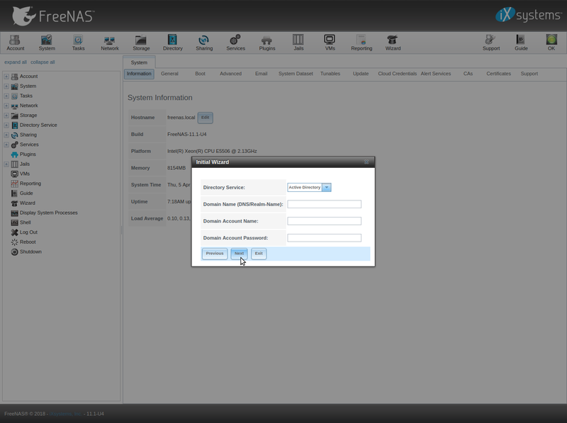Open the Advanced tab
The height and width of the screenshot is (423, 567).
click(230, 74)
